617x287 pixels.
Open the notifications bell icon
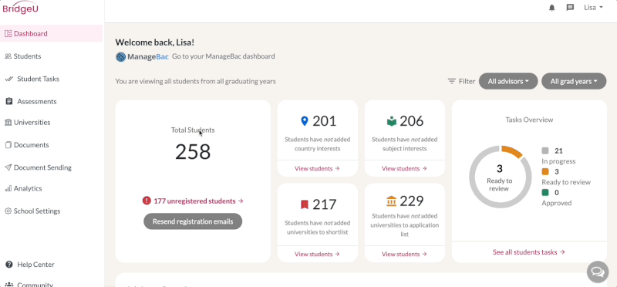(x=551, y=8)
